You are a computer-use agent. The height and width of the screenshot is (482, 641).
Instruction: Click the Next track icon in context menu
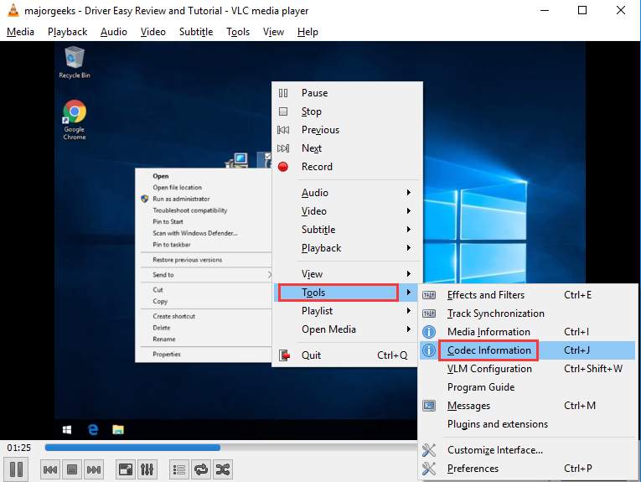tap(283, 148)
